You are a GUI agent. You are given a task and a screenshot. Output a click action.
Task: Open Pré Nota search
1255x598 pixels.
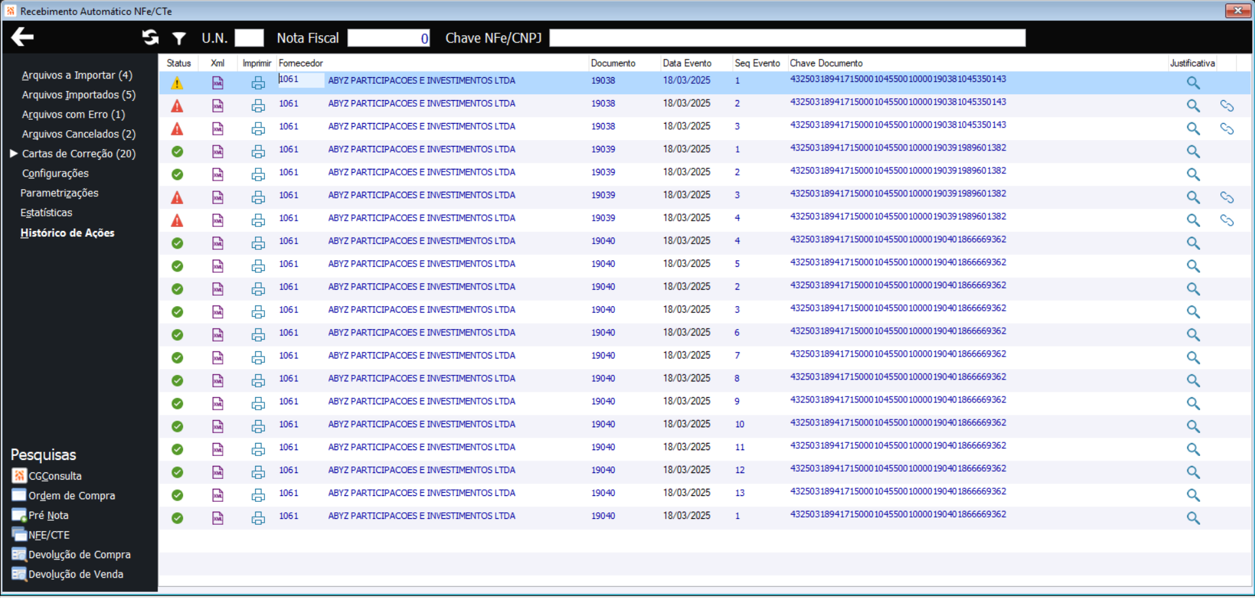click(41, 515)
